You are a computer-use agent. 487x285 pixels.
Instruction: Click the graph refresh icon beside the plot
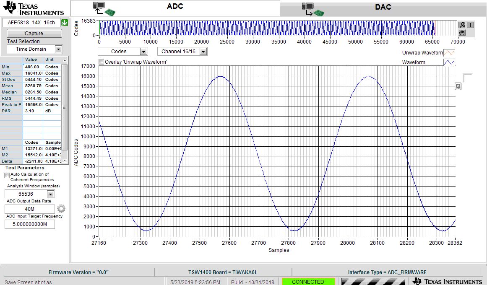coord(458,86)
